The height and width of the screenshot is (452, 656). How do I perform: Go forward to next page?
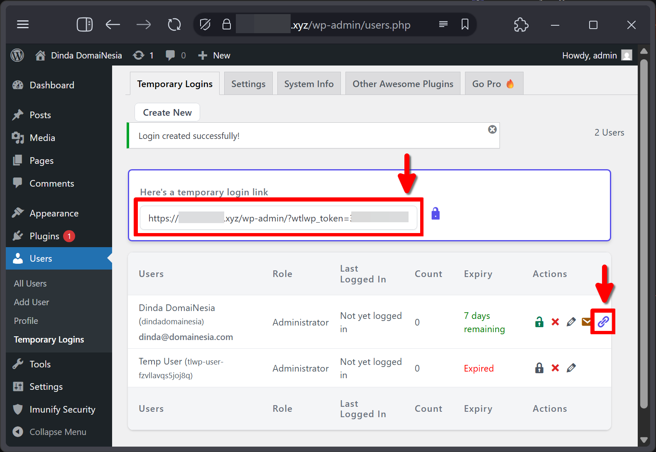144,24
